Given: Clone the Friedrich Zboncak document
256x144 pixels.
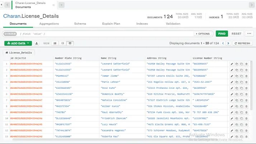Looking at the screenshot, I should 241,119.
